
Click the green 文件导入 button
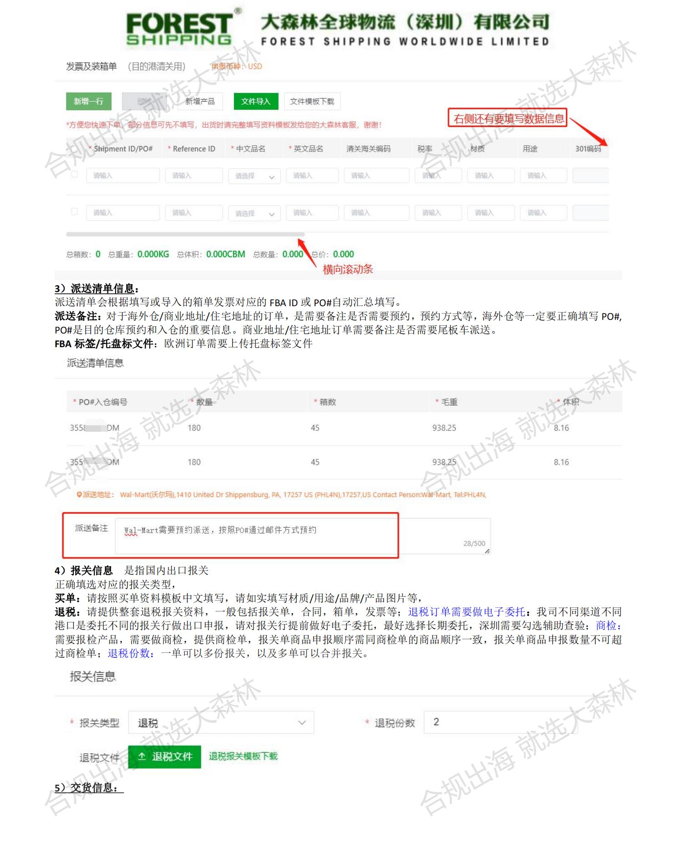[x=255, y=101]
